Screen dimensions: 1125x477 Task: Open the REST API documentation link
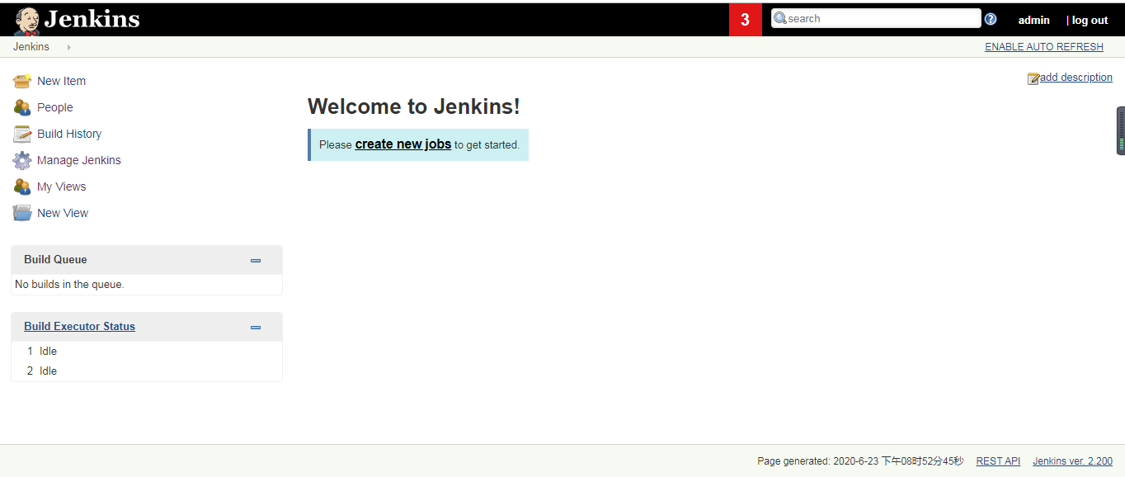point(998,460)
